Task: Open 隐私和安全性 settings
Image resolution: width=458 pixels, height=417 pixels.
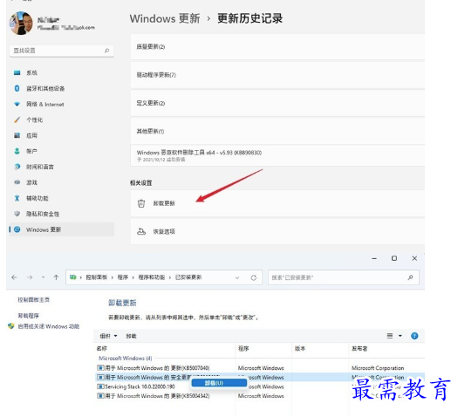Action: coord(43,214)
